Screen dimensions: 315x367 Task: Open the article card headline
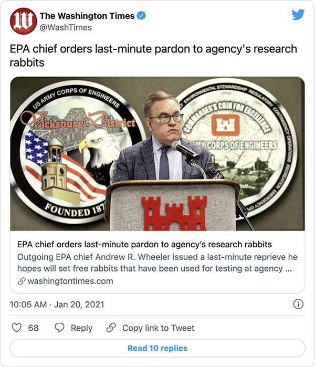[144, 245]
